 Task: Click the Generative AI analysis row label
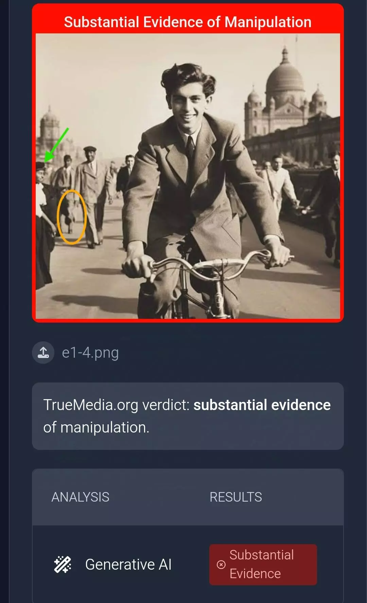point(128,565)
